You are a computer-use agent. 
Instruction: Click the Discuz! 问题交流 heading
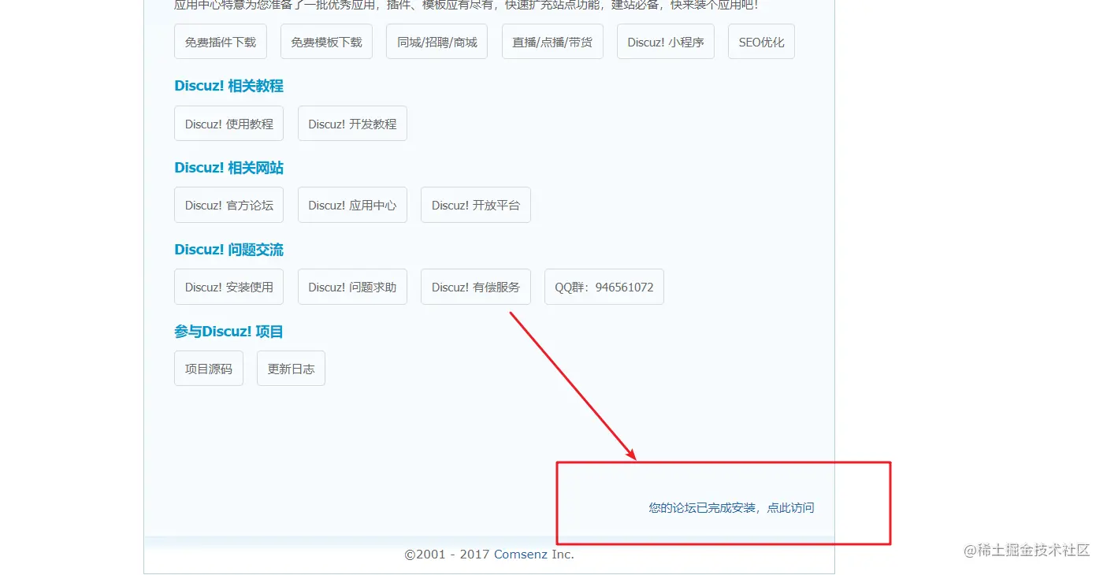click(x=228, y=250)
